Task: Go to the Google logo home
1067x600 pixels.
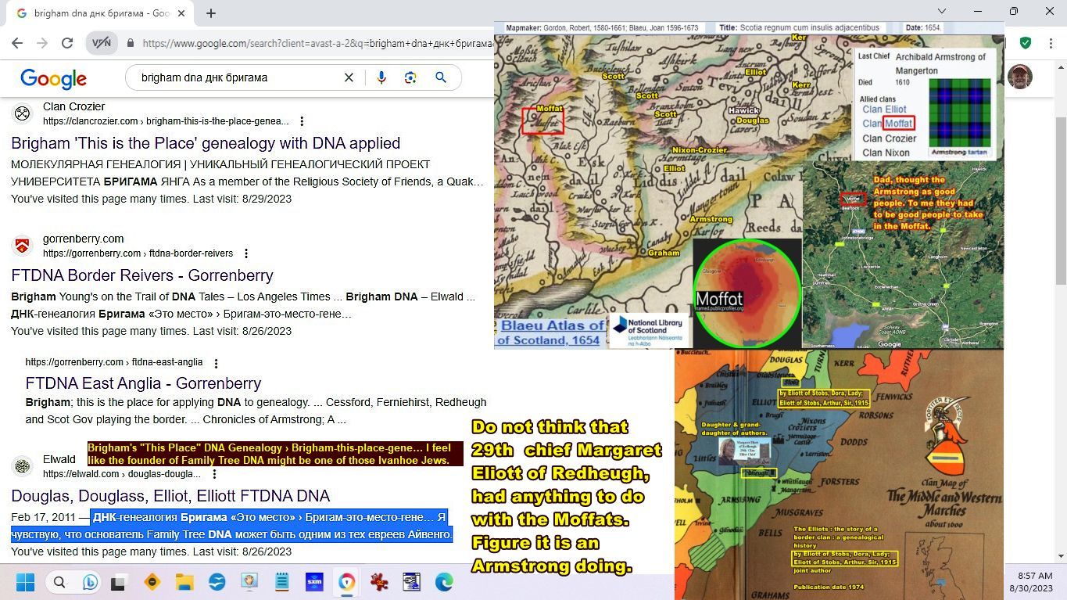Action: pos(53,78)
